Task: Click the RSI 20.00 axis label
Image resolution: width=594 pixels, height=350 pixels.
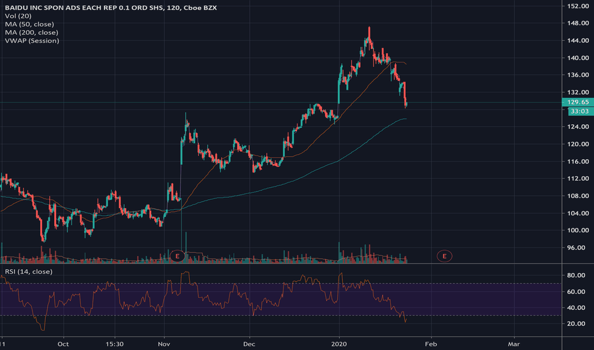Action: 576,324
